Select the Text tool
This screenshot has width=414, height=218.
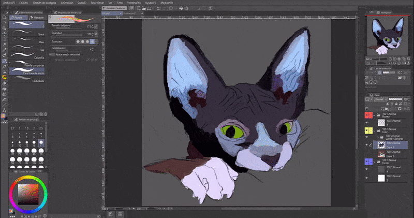coord(4,110)
